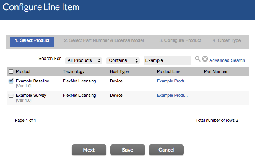Image resolution: width=255 pixels, height=158 pixels.
Task: Sort the table by Product column header
Action: coord(23,71)
